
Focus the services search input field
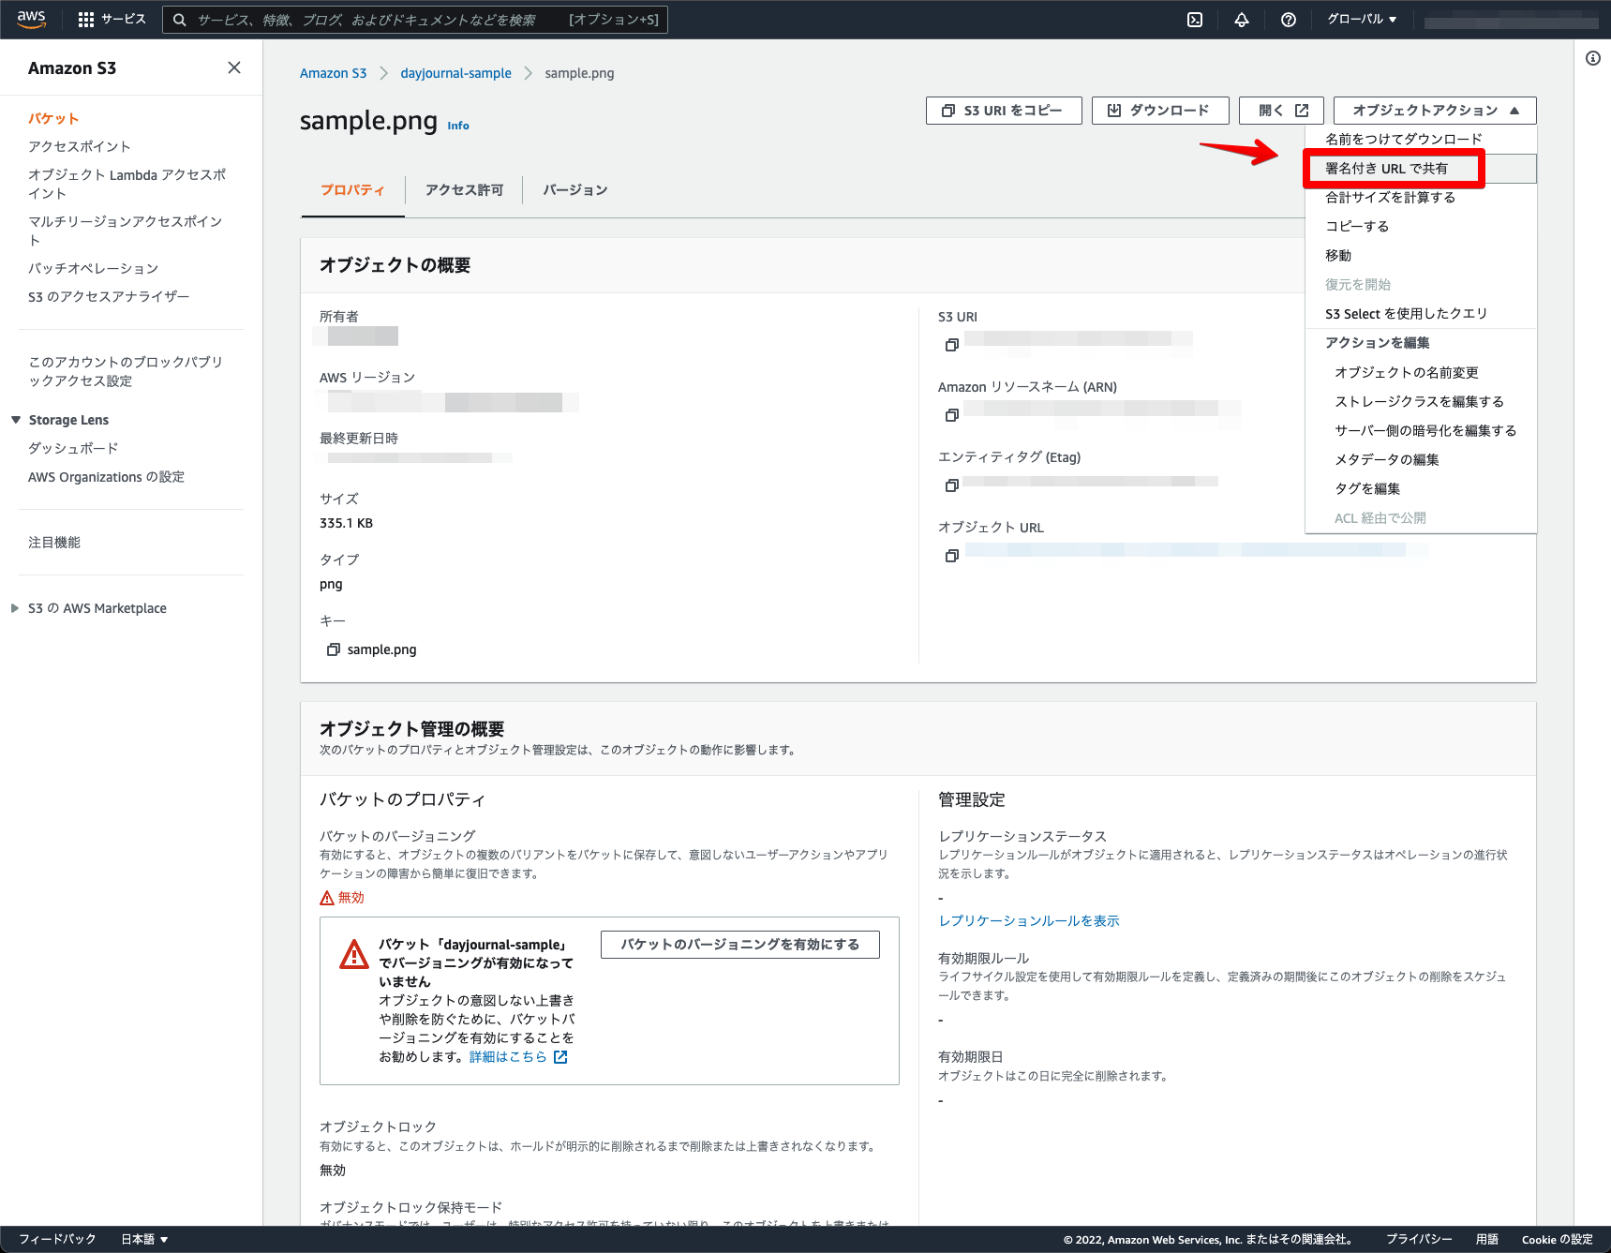pos(415,20)
